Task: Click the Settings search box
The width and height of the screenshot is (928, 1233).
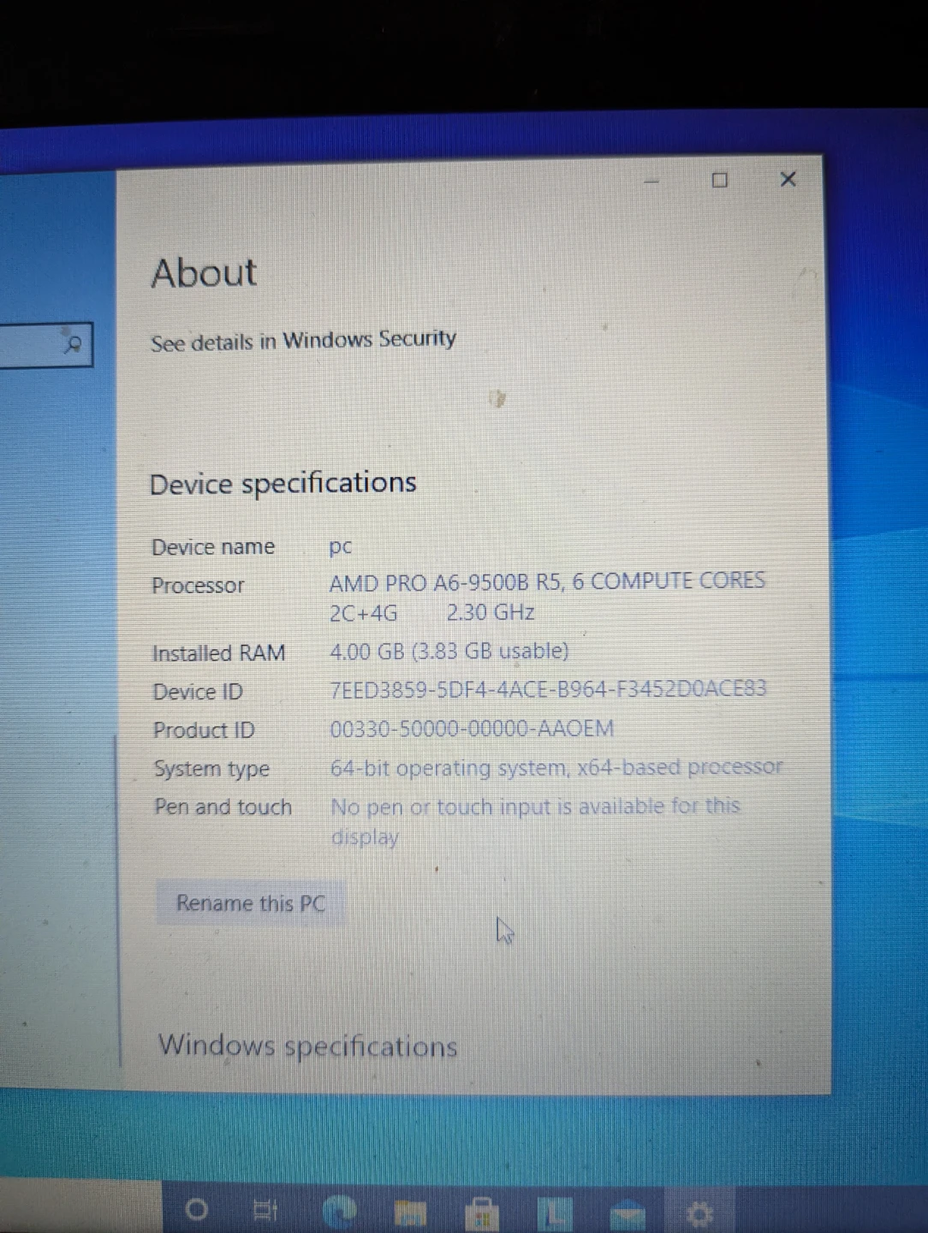Action: point(45,344)
